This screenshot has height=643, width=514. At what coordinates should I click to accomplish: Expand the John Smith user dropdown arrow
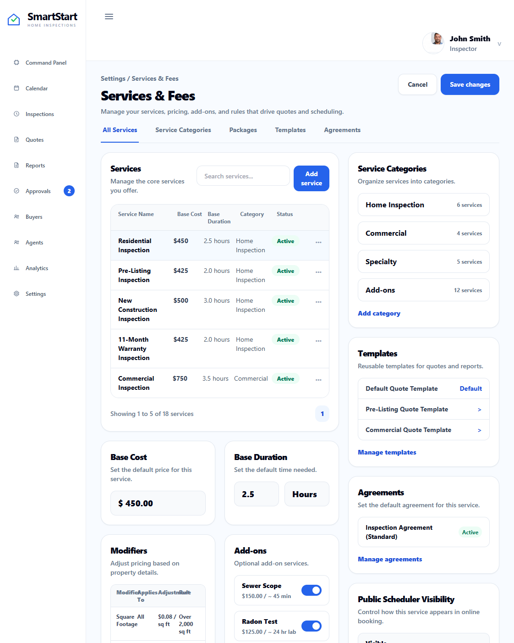(499, 44)
